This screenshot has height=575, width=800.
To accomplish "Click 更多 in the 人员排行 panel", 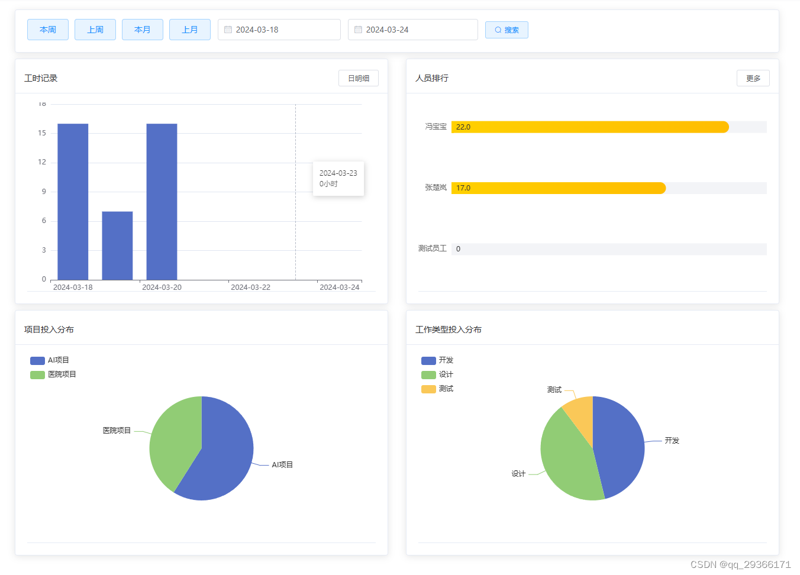I will coord(753,78).
